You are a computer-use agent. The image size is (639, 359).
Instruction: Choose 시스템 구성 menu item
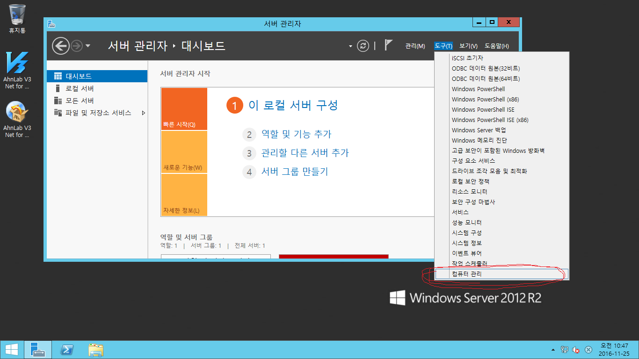pyautogui.click(x=502, y=233)
